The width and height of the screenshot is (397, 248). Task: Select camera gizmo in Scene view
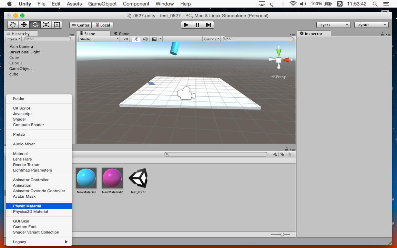click(x=186, y=93)
